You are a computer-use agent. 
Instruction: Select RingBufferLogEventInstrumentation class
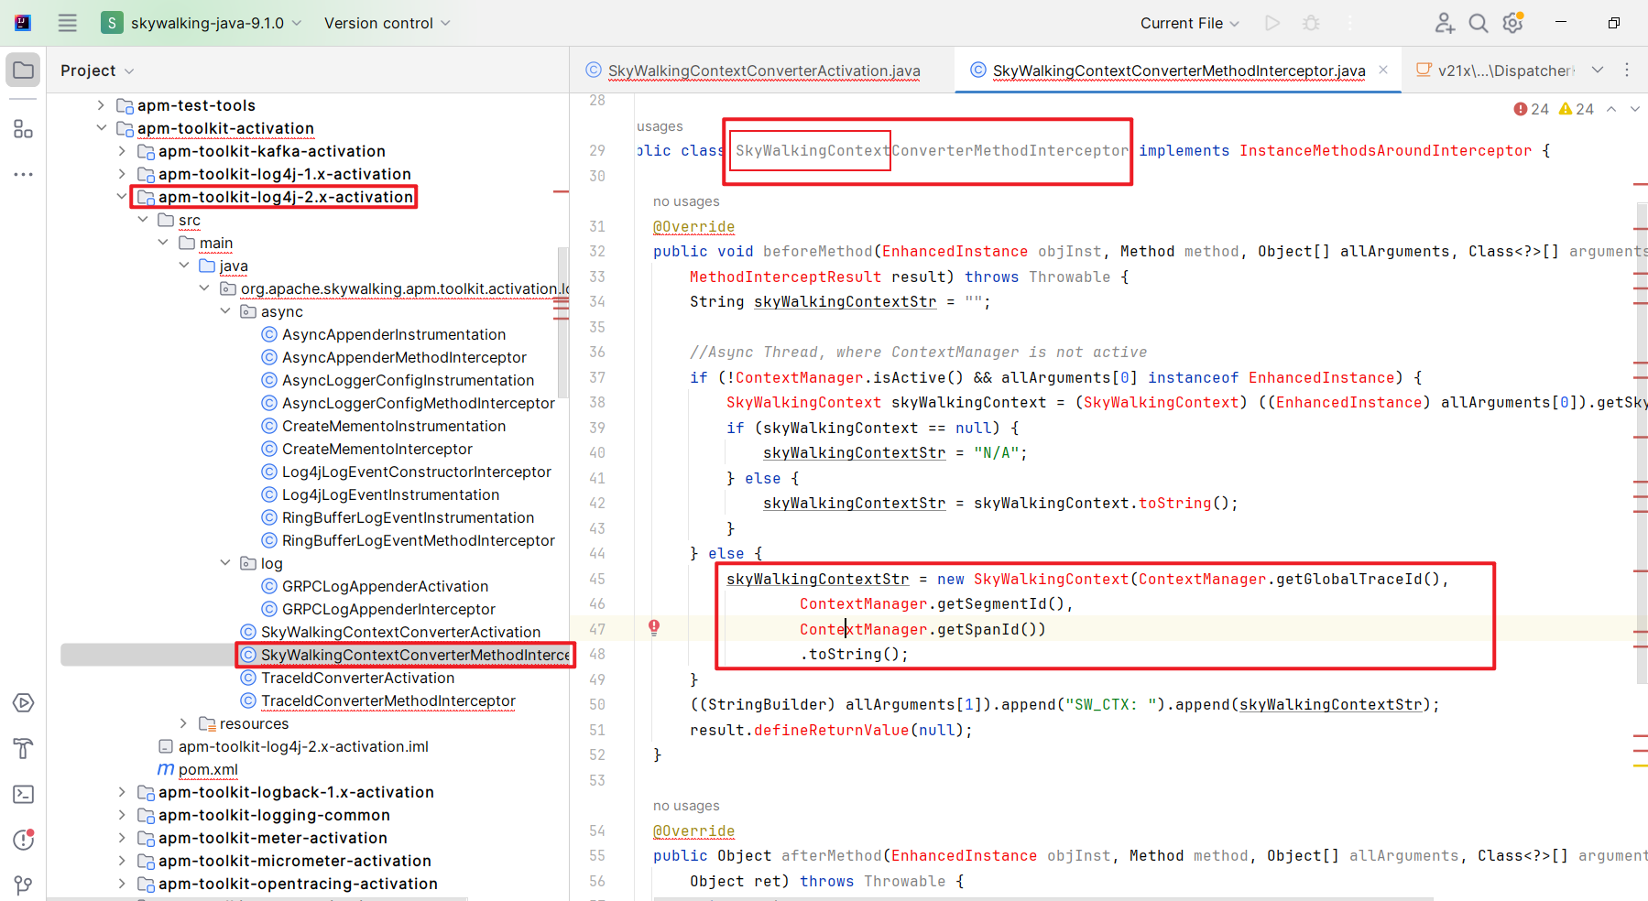[408, 517]
